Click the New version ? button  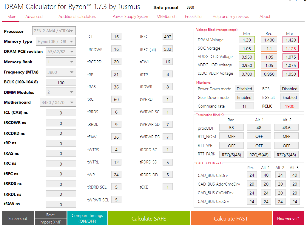click(x=288, y=218)
